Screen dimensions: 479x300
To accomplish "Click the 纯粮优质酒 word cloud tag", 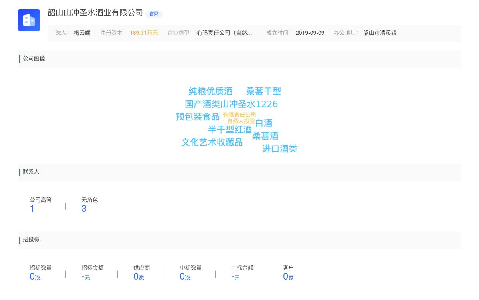I will 210,91.
